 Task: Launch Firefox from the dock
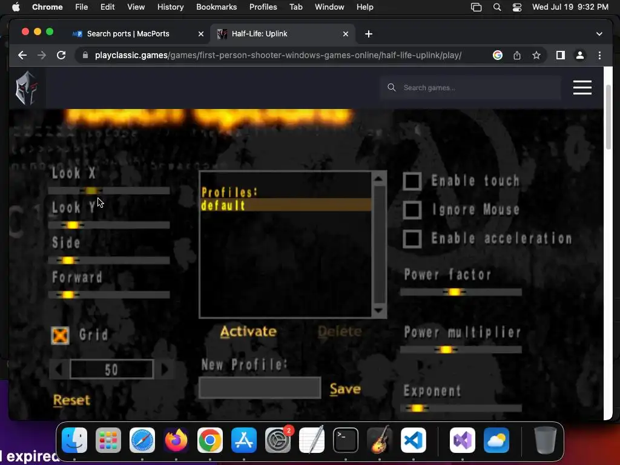pos(176,440)
